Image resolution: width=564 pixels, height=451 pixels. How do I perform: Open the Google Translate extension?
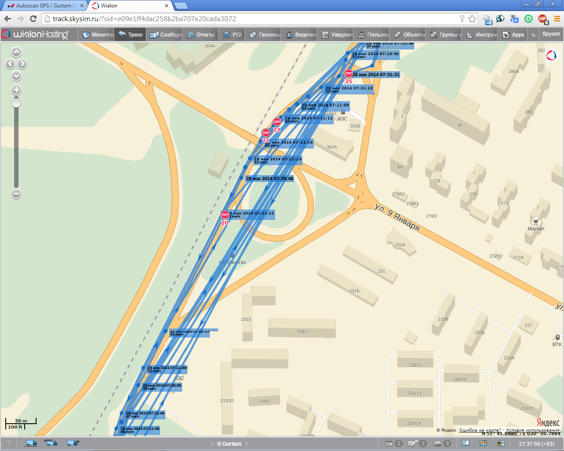pyautogui.click(x=514, y=19)
